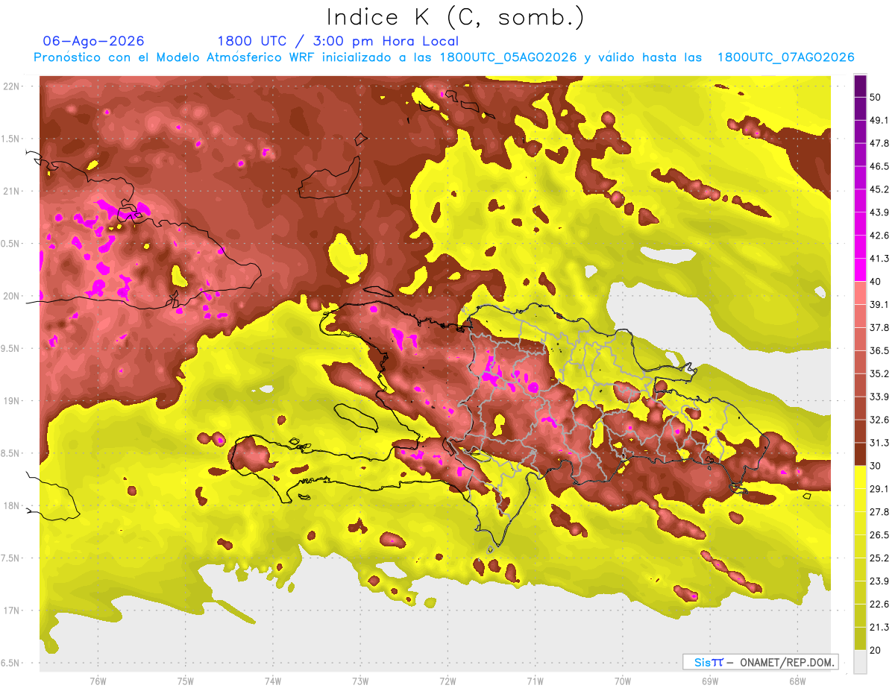Click the colorbar value "21.3"
Screen dimensions: 895x691
tap(879, 628)
